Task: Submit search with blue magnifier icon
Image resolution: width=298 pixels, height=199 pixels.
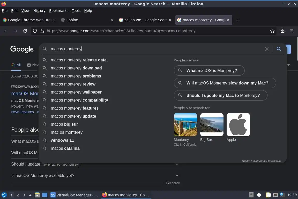Action: click(x=279, y=49)
